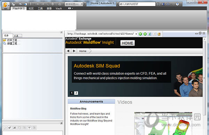Click the Autodesk SIM Squad banner title
Viewport: 209px width, 135px height.
coord(97,66)
